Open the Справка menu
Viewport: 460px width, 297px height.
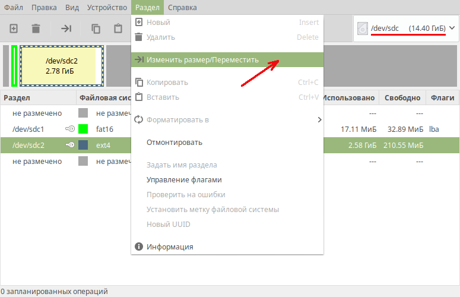click(x=182, y=7)
